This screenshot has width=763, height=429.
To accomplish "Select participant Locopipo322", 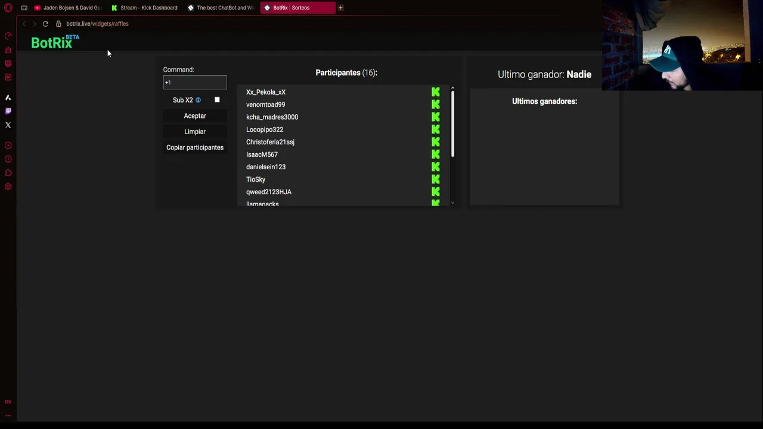I will click(265, 130).
